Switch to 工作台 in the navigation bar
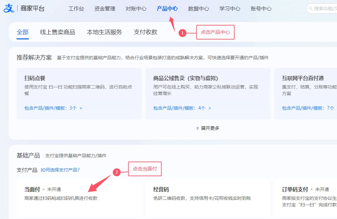The image size is (337, 219). [76, 9]
